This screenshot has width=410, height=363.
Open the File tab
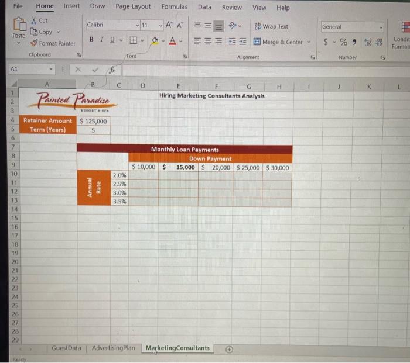(18, 6)
